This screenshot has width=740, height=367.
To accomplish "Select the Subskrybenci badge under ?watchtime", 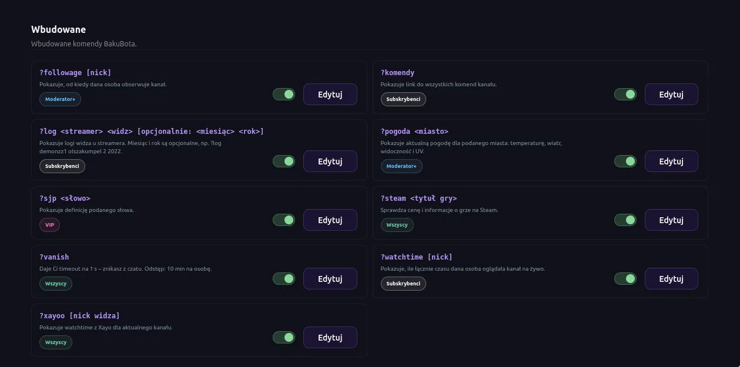I will point(403,284).
